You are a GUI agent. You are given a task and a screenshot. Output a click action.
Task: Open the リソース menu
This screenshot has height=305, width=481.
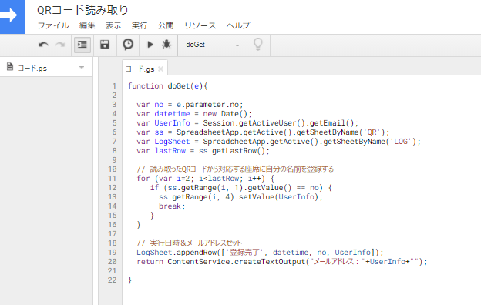point(200,25)
